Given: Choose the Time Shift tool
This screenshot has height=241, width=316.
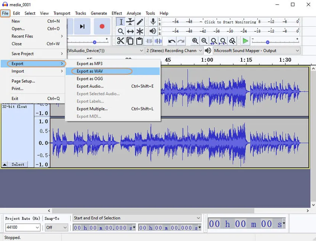Looking at the screenshot, I should click(130, 32).
